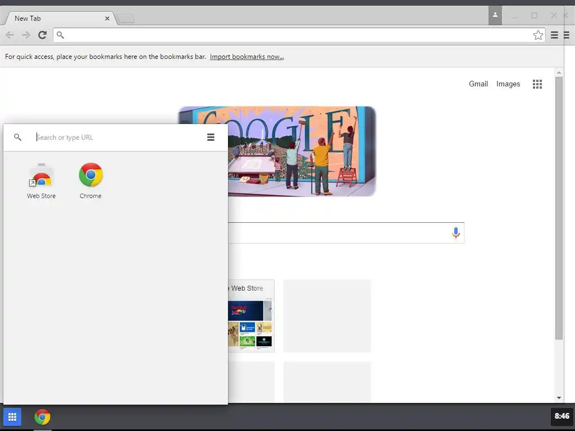575x431 pixels.
Task: Click the address bar search magnifier icon
Action: [x=61, y=35]
